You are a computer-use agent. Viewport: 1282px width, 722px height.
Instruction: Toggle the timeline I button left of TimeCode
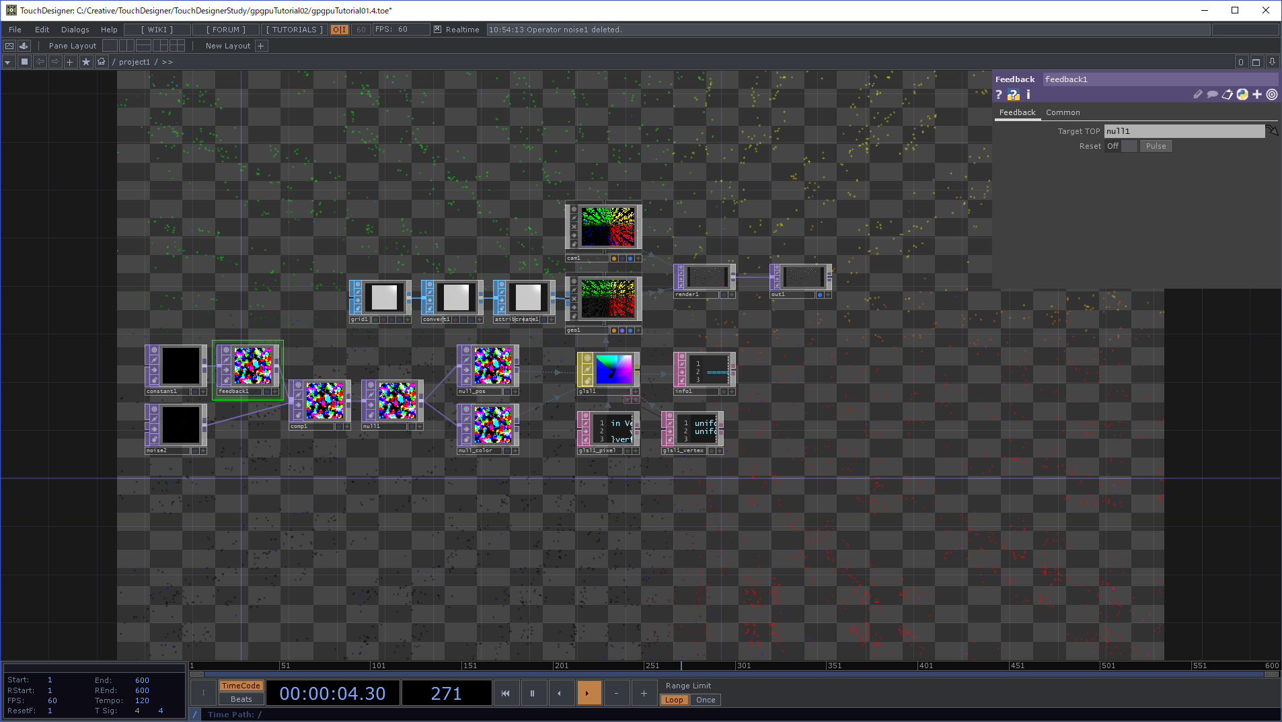point(203,693)
